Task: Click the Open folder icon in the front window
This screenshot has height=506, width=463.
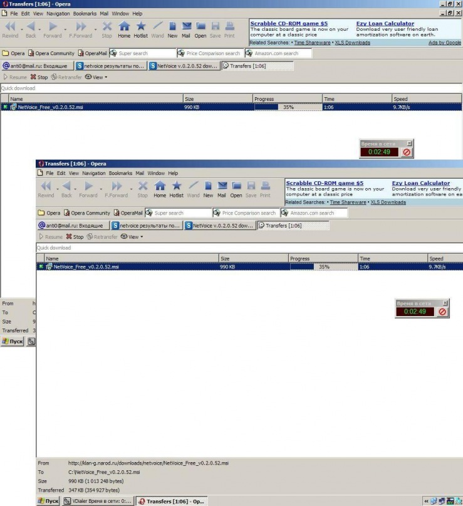Action: [x=236, y=186]
